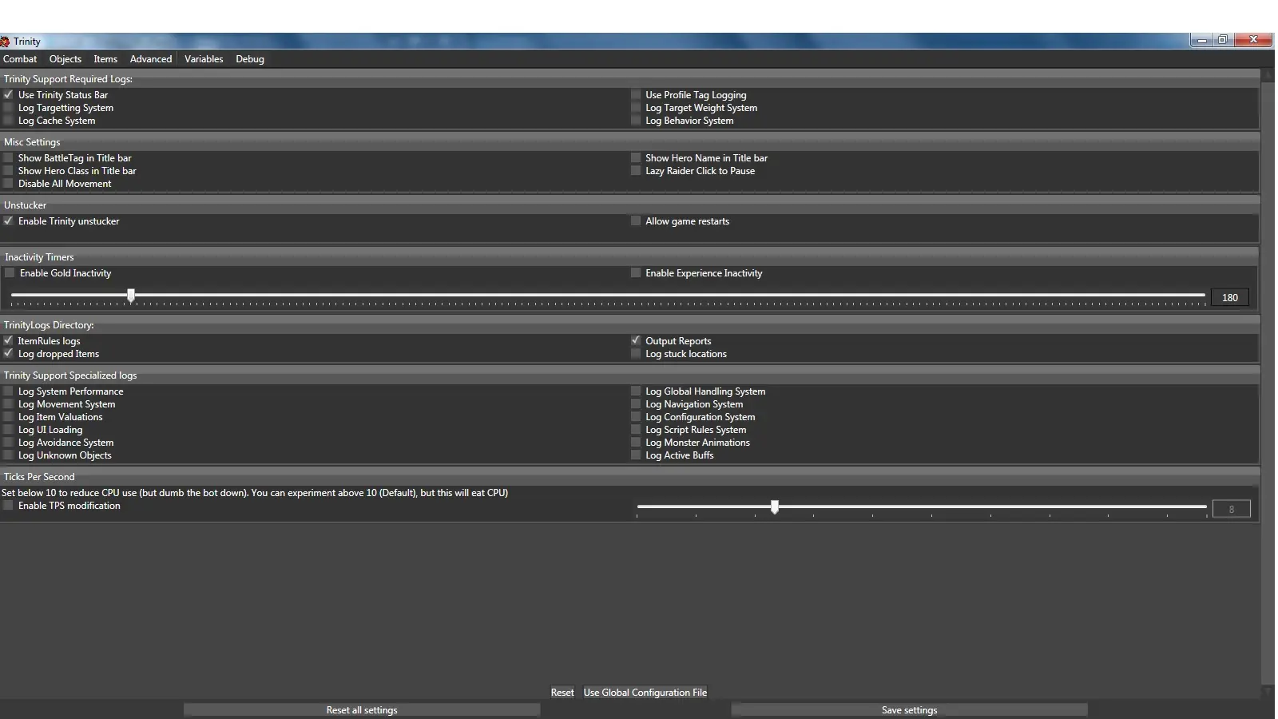Open the Debug tab
Image resolution: width=1278 pixels, height=719 pixels.
click(250, 59)
